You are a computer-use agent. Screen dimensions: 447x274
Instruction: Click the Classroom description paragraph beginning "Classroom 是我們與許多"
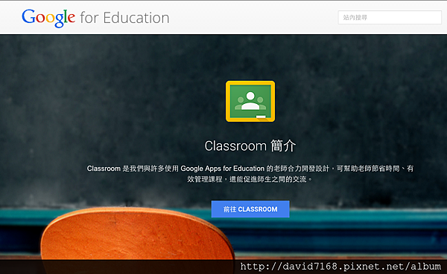250,174
